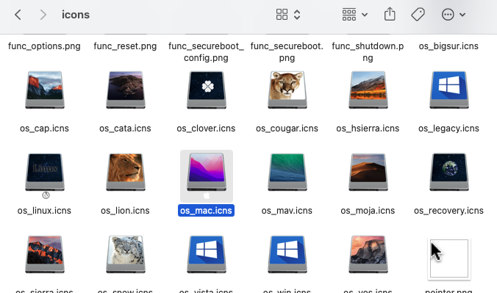
Task: Select os_vista.icns Windows drive icon
Action: (207, 254)
